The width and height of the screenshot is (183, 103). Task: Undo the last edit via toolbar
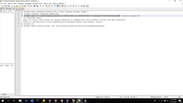(x=29, y=6)
